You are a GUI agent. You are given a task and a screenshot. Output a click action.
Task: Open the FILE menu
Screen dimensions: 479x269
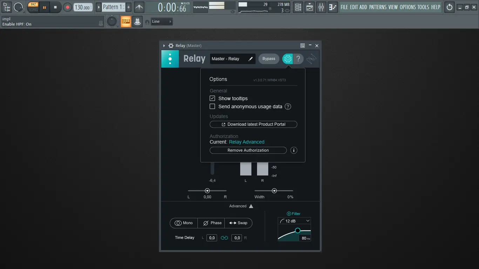[344, 7]
